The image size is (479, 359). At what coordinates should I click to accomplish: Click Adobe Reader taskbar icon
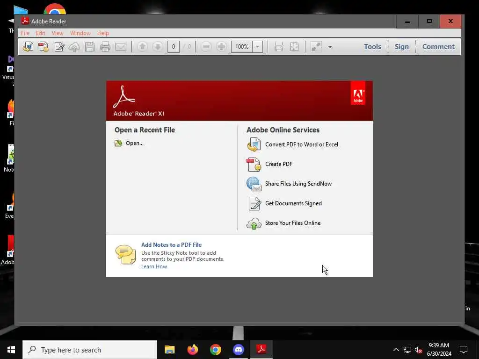[261, 350]
